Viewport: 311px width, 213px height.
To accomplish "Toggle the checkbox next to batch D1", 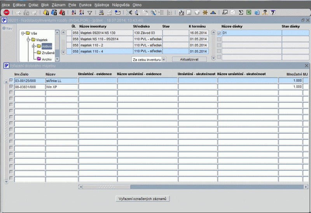I will click(x=219, y=33).
